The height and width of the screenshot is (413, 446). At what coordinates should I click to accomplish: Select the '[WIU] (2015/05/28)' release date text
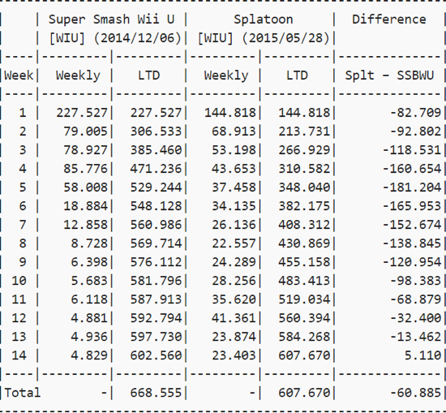(x=264, y=38)
